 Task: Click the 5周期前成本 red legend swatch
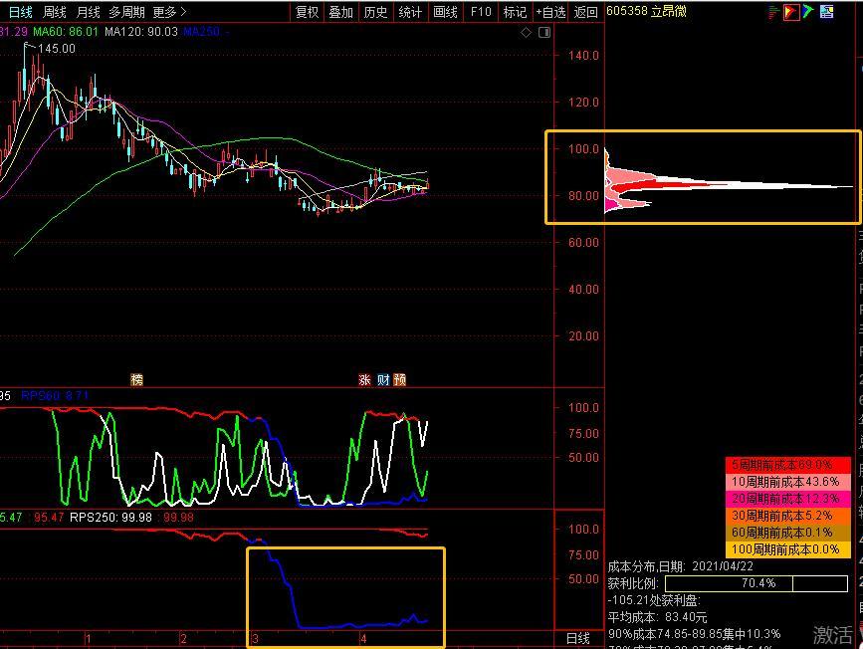click(x=787, y=465)
